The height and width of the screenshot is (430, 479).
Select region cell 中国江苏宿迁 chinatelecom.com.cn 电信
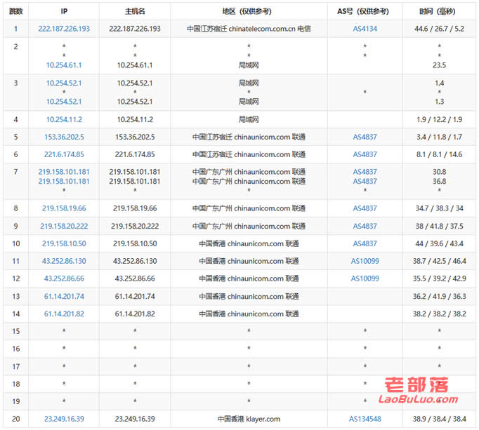point(249,29)
